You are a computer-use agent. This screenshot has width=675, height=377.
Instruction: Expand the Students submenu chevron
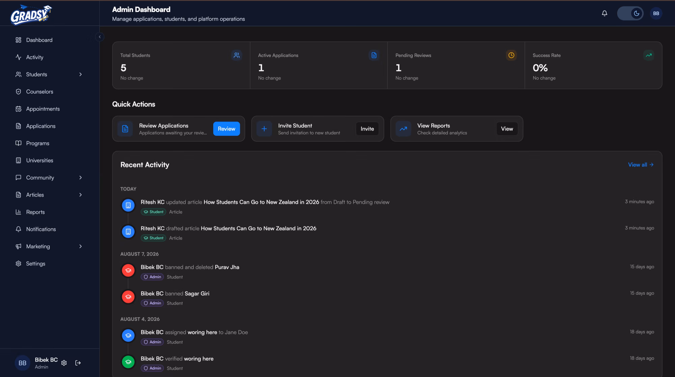click(80, 74)
